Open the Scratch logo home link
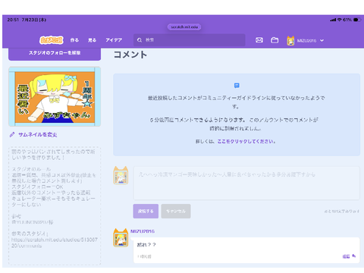Viewport: 364px width, 273px height. tap(52, 40)
